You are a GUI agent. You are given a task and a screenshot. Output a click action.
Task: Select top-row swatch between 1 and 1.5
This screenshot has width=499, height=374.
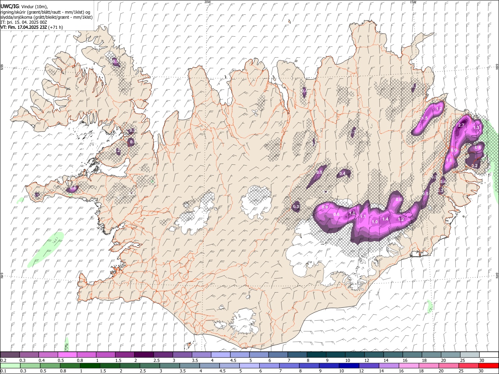105,355
